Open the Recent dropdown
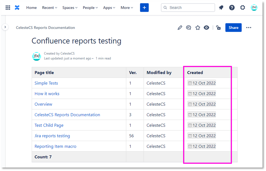The height and width of the screenshot is (171, 266). coord(50,7)
